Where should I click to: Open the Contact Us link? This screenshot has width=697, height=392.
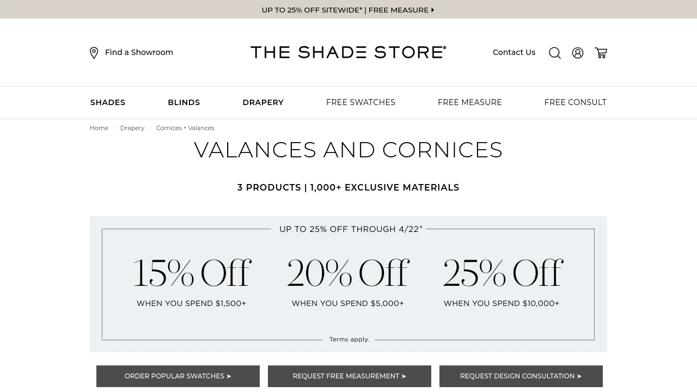(514, 52)
